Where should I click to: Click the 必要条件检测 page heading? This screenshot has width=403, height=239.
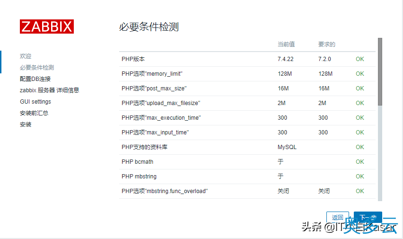149,27
